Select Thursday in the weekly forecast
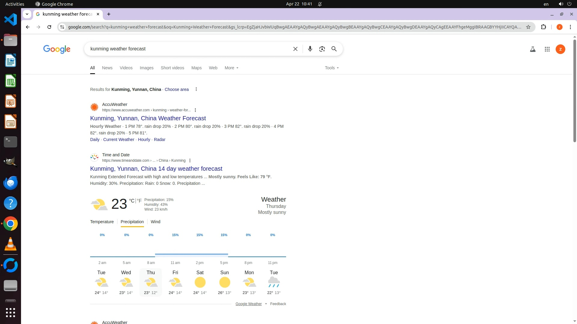 pos(151,282)
